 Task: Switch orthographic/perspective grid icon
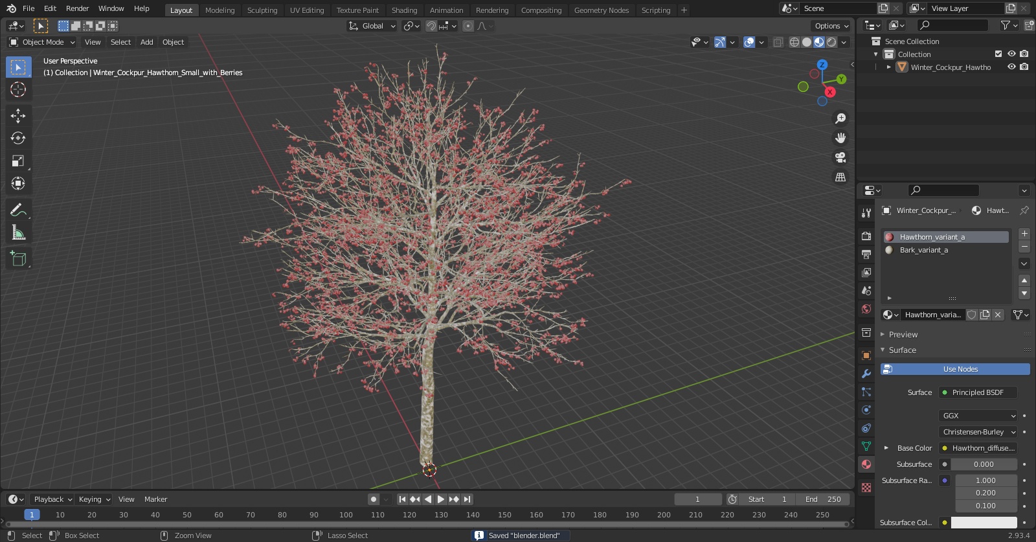(x=840, y=177)
